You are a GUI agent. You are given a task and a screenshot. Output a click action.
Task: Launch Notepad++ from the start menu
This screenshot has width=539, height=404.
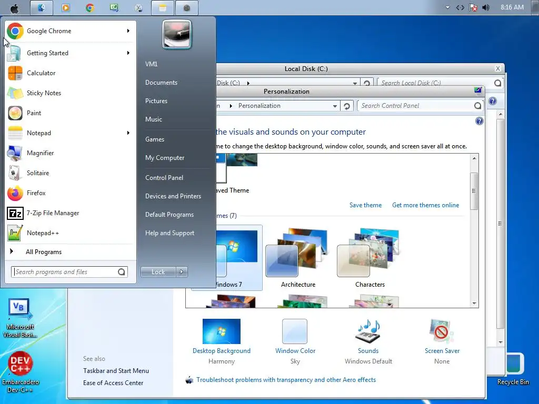click(x=70, y=233)
